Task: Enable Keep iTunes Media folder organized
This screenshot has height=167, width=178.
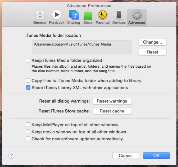Action: point(28,60)
